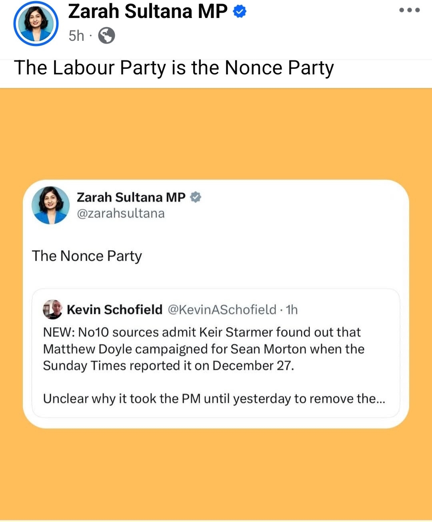432x522 pixels.
Task: Open the poster's circular profile picture at top
Action: click(36, 24)
